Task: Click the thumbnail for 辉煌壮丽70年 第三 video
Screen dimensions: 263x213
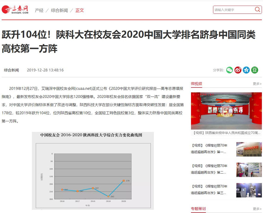Action: (249, 190)
